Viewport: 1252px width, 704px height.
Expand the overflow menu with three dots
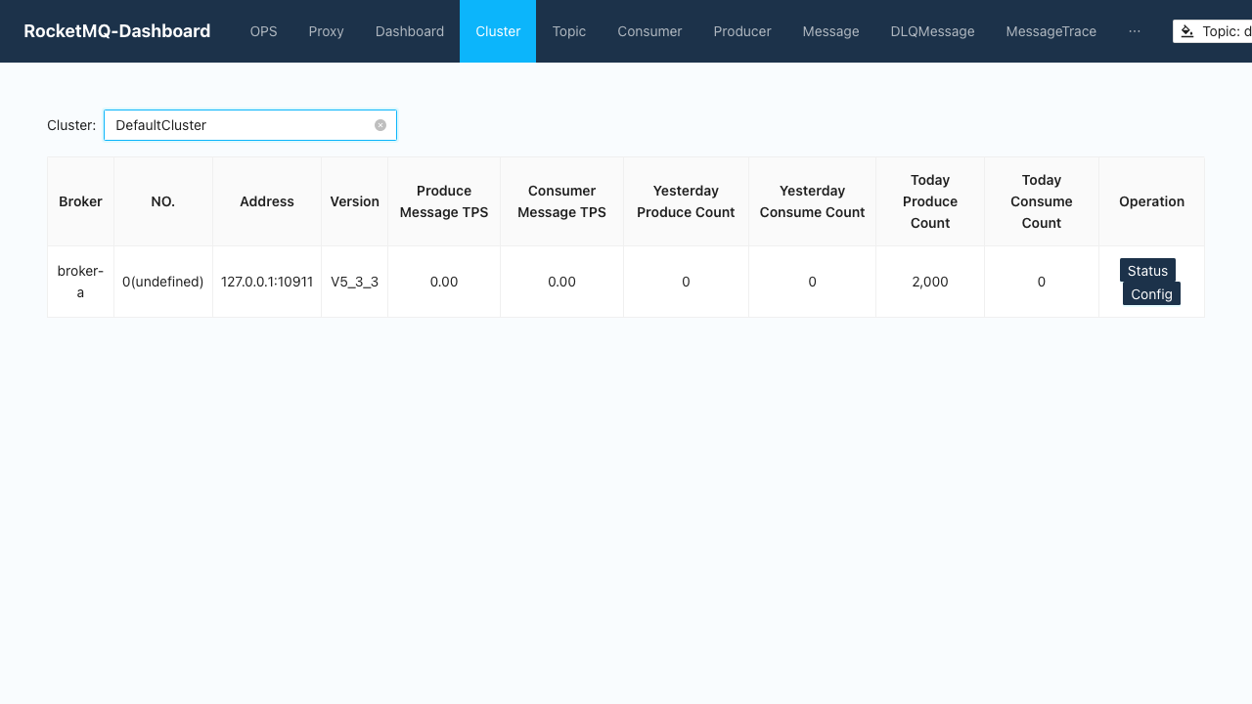1135,31
